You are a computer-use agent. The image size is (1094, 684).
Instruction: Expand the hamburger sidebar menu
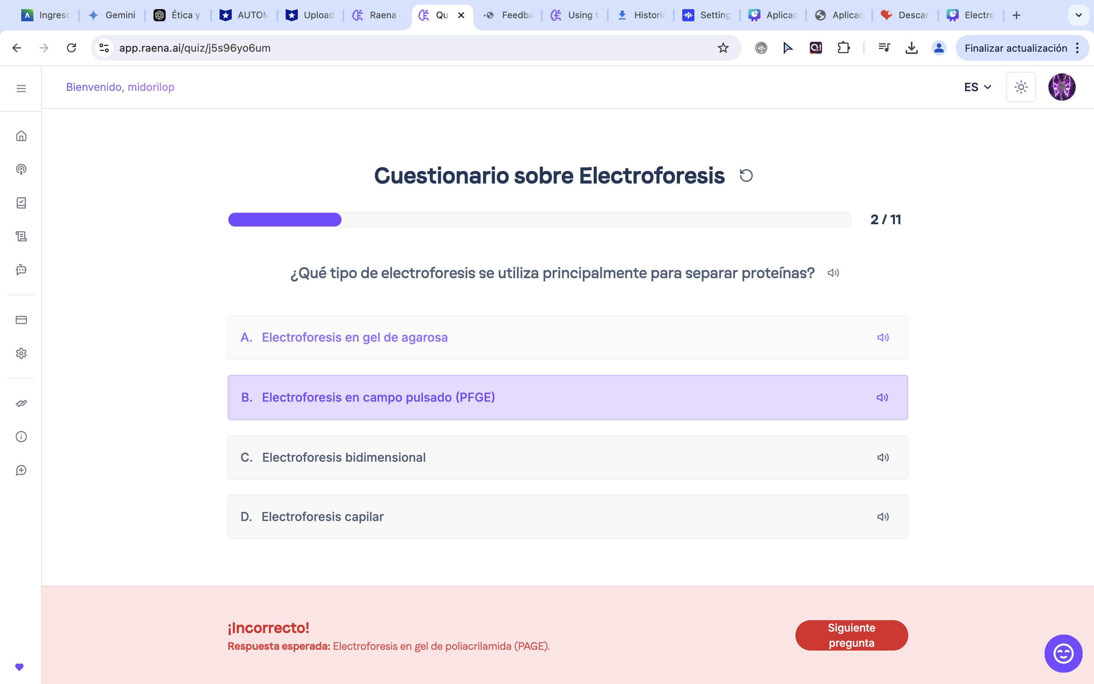[21, 88]
